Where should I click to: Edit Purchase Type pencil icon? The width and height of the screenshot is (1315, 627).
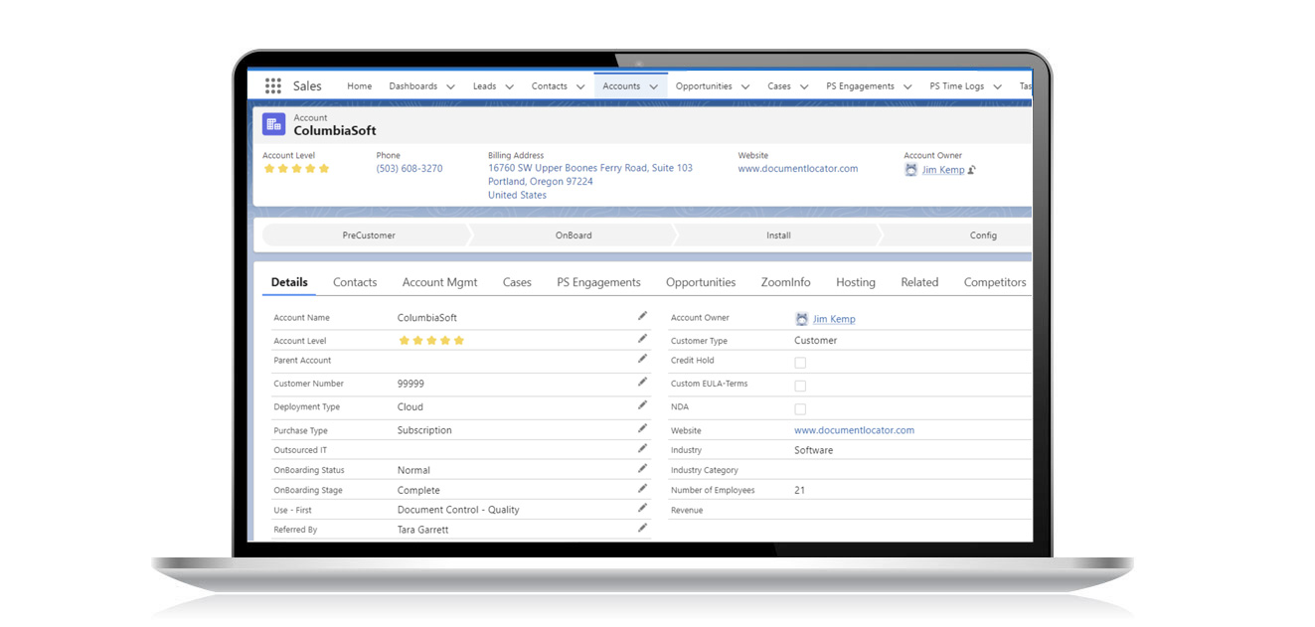coord(642,428)
